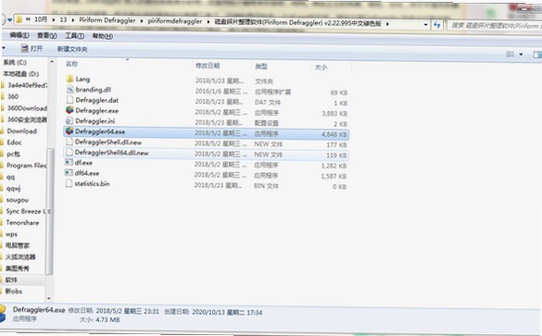This screenshot has height=336, width=542.
Task: Click the change view icon
Action: tap(510, 55)
